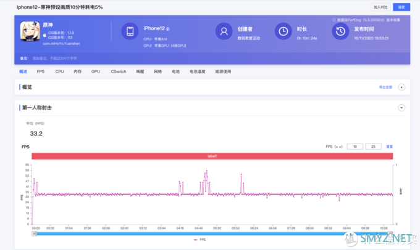Screen dimensions: 420x250
Task: Click the publish time history icon
Action: pos(340,31)
